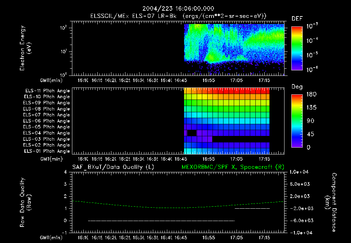Click the GMT(min) label under the spectrogram
Viewport: 351px width, 243px height.
click(x=51, y=80)
